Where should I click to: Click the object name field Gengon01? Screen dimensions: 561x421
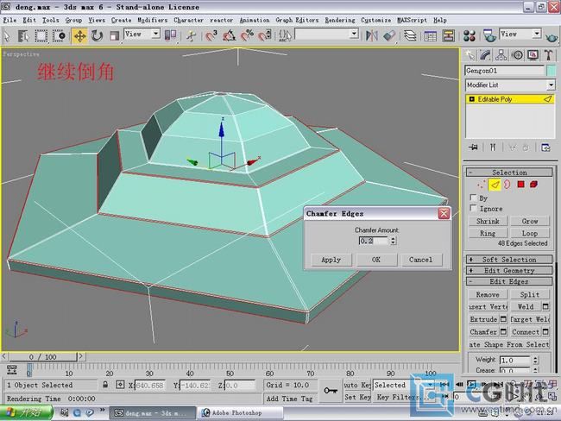pos(505,71)
